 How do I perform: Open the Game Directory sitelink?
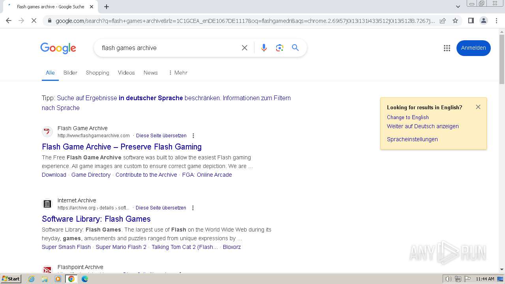click(91, 175)
